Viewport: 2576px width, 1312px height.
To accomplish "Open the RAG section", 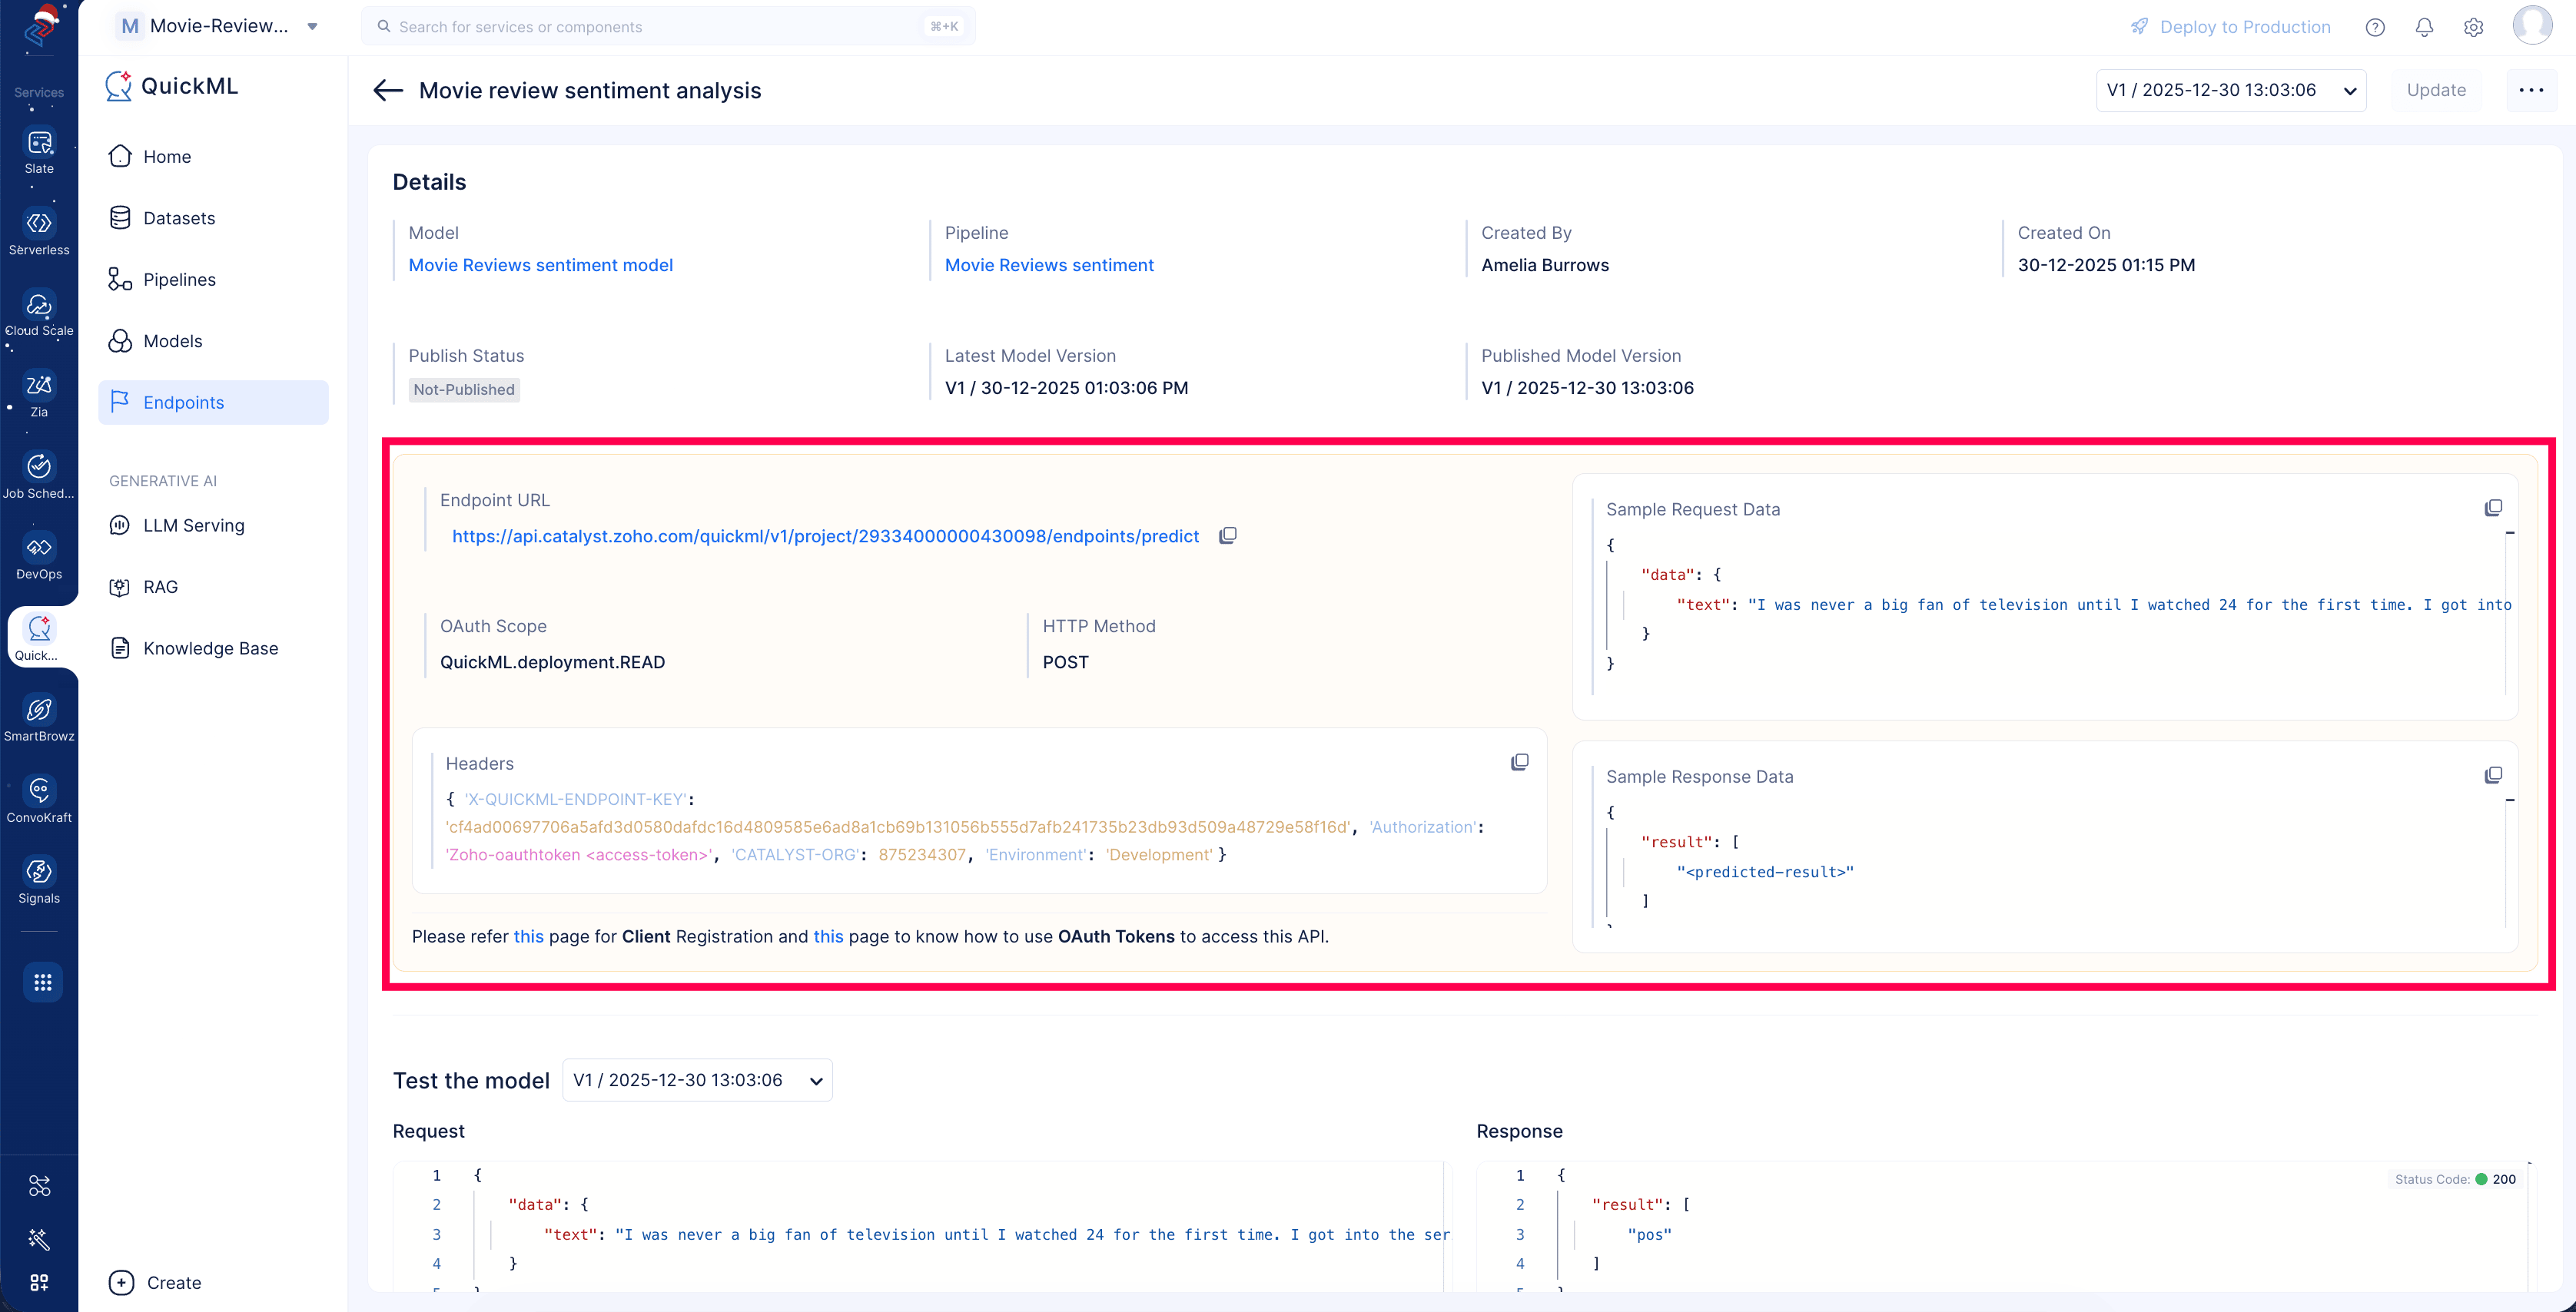I will pos(213,588).
